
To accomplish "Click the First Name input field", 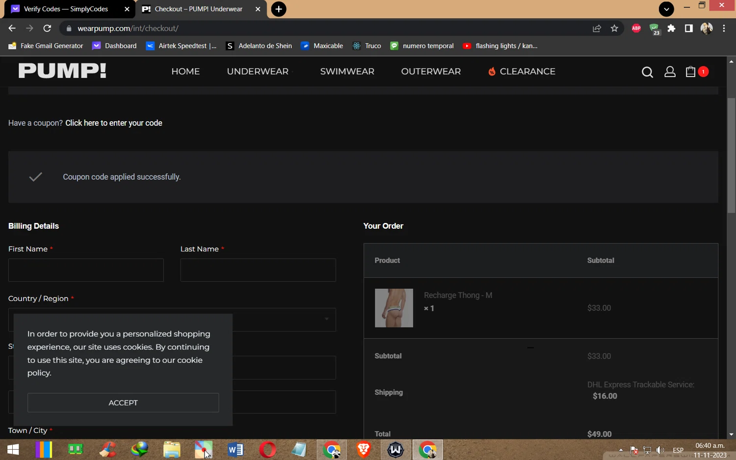I will click(86, 270).
